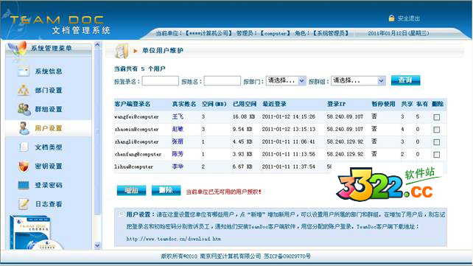Open 登录密码 menu item
The image size is (473, 266).
point(49,185)
